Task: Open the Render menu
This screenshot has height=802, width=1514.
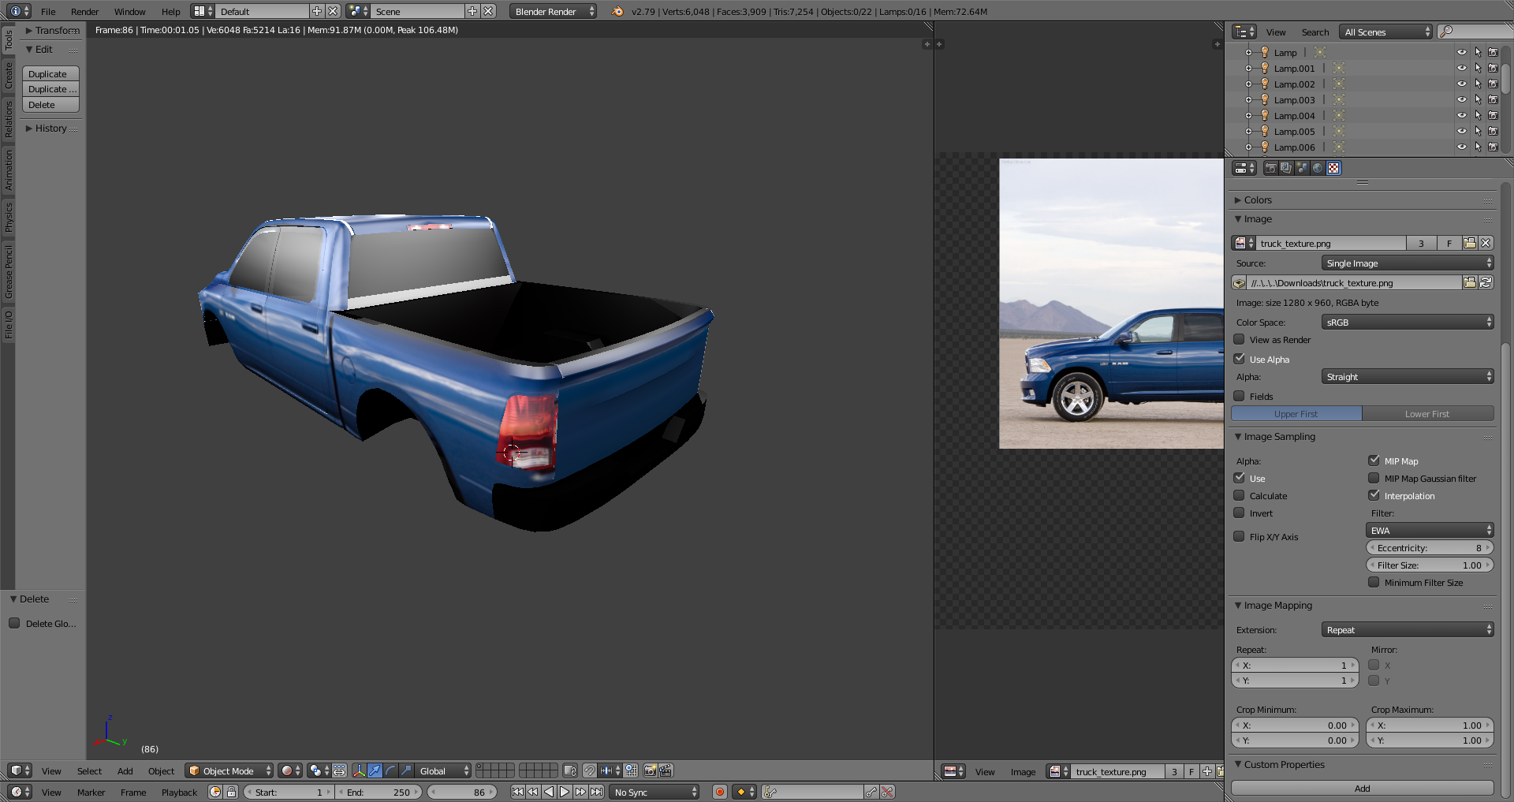Action: (84, 12)
